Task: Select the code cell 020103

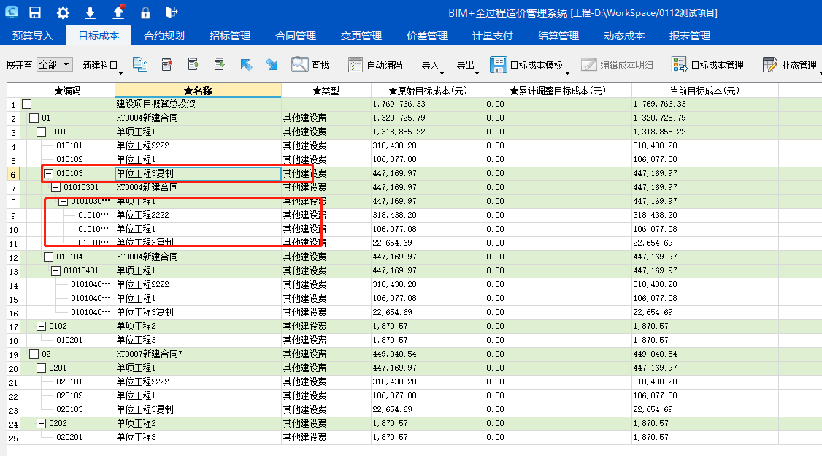Action: pos(69,409)
